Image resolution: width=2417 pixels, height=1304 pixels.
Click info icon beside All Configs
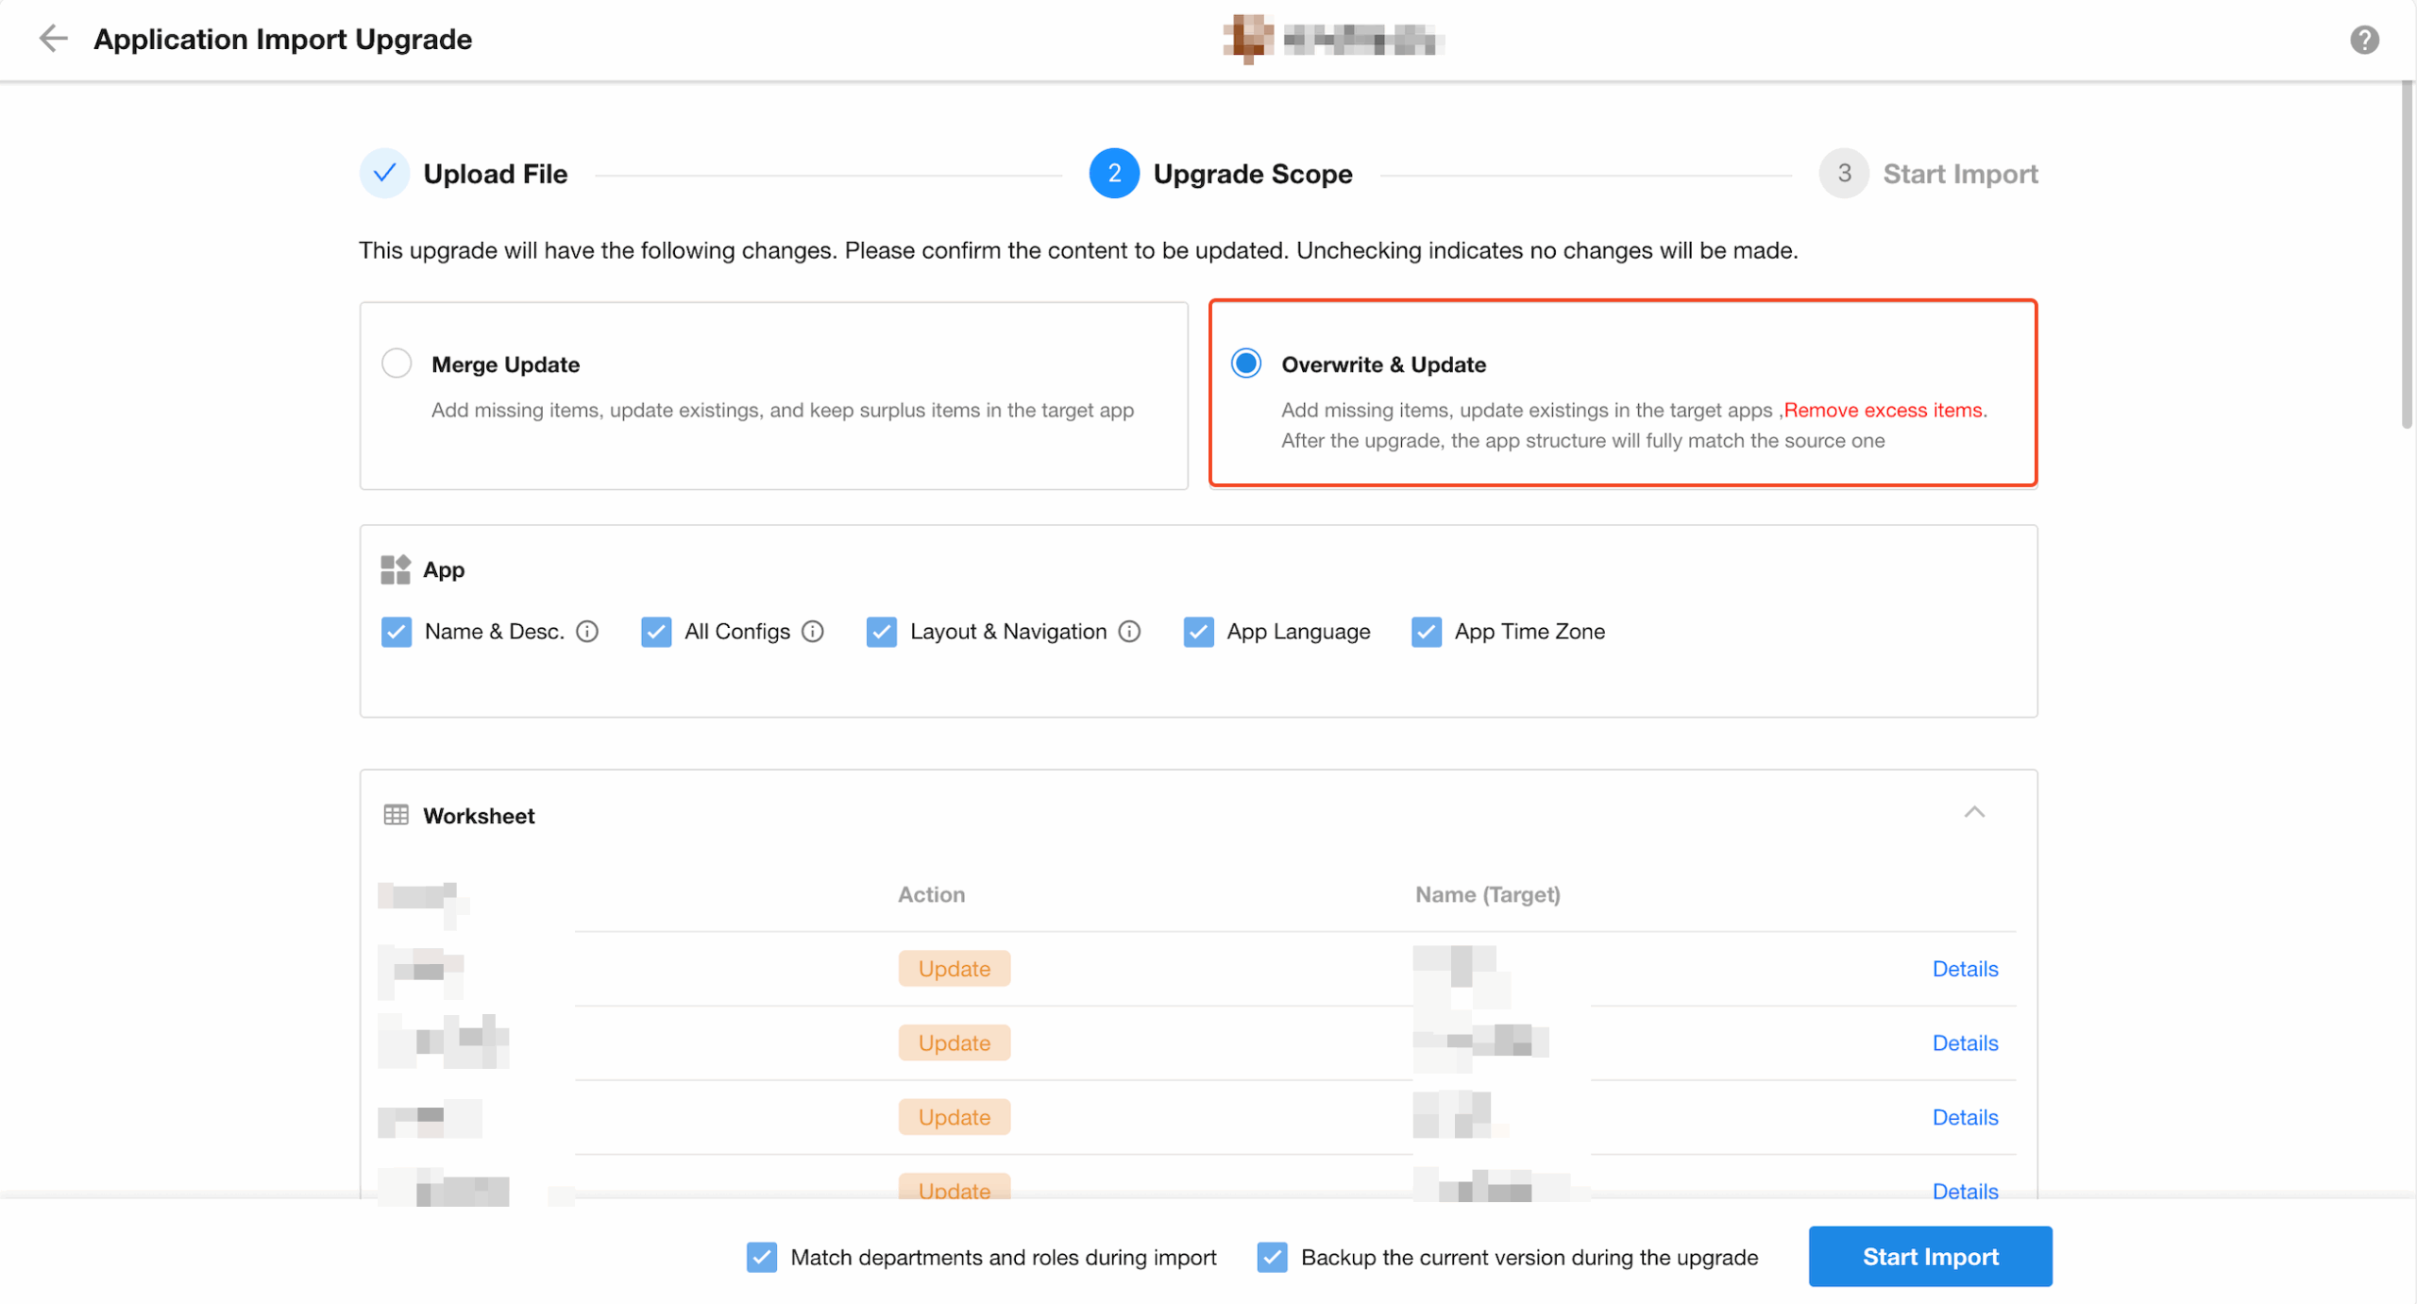(813, 632)
